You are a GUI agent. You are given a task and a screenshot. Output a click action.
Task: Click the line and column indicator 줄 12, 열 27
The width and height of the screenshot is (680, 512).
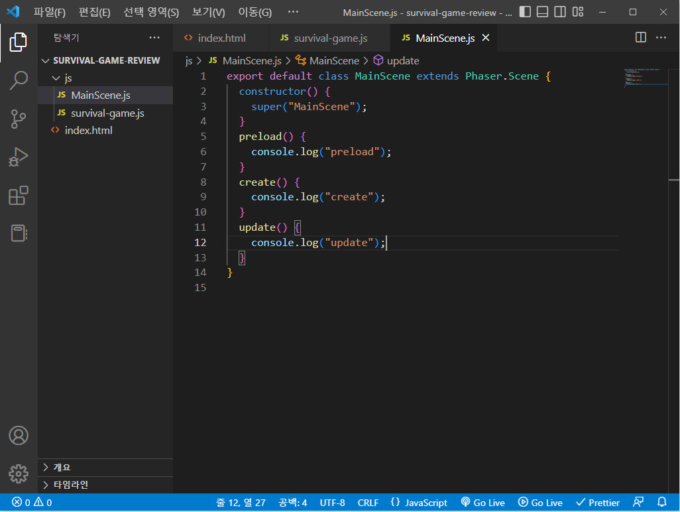click(x=241, y=503)
